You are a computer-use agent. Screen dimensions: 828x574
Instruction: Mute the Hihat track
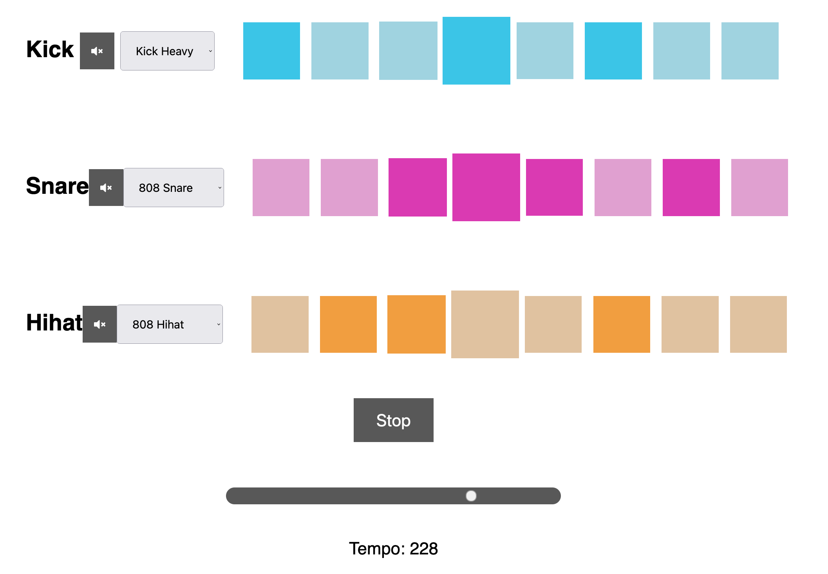[99, 324]
